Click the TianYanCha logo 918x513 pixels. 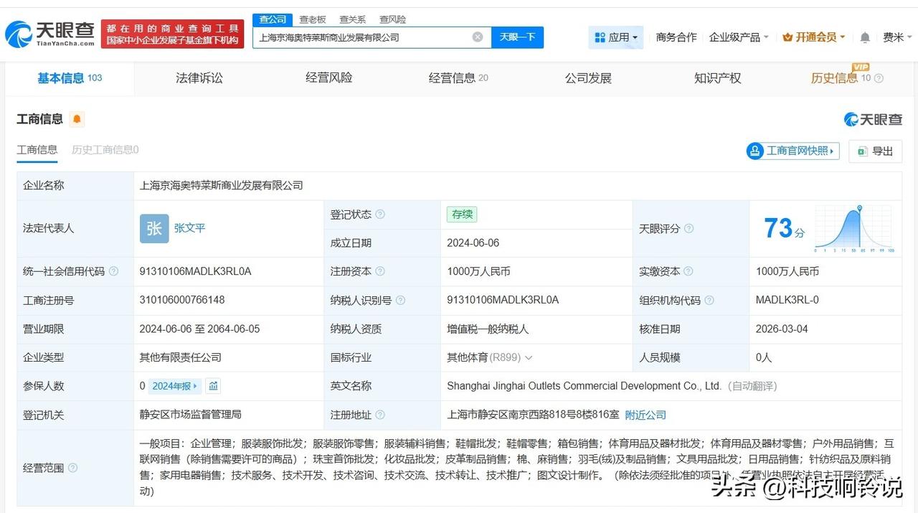click(50, 33)
